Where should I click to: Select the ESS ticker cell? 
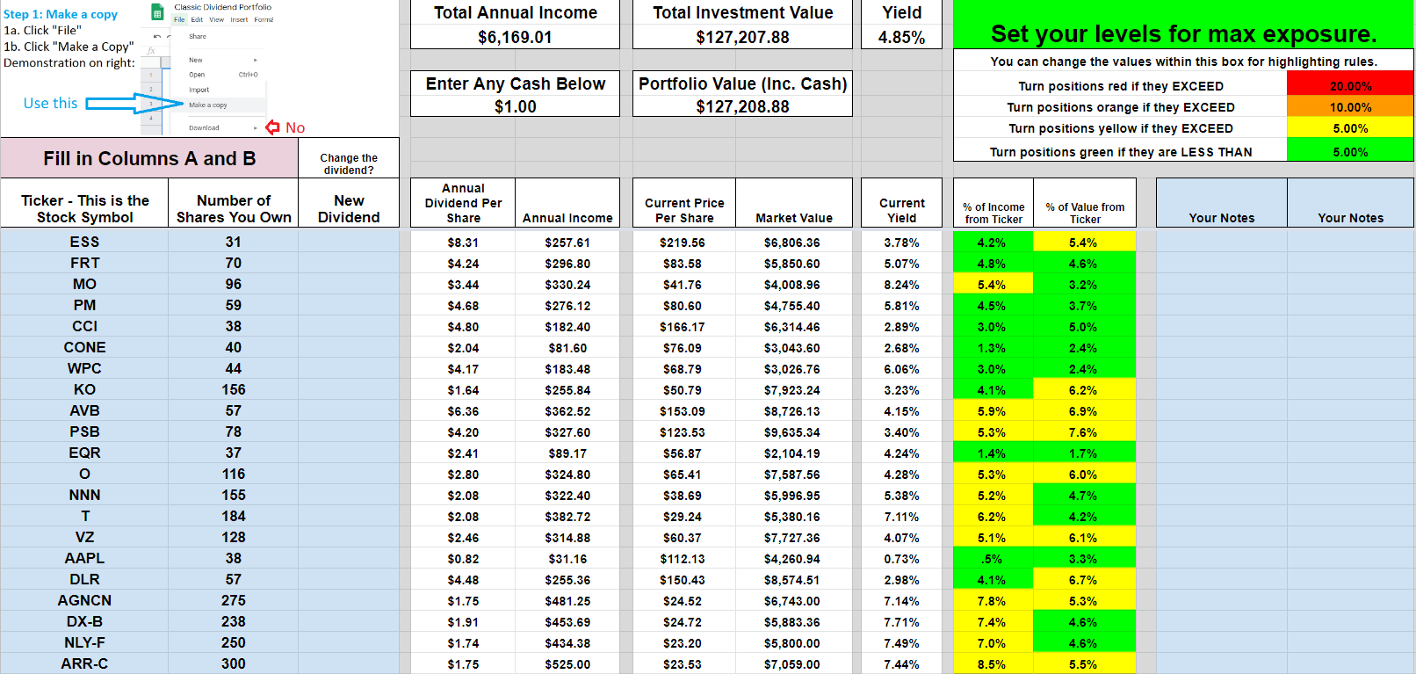pos(84,242)
